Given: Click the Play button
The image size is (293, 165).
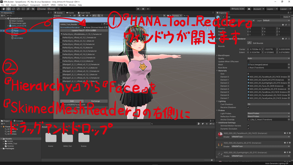Looking at the screenshot, I should pos(138,9).
